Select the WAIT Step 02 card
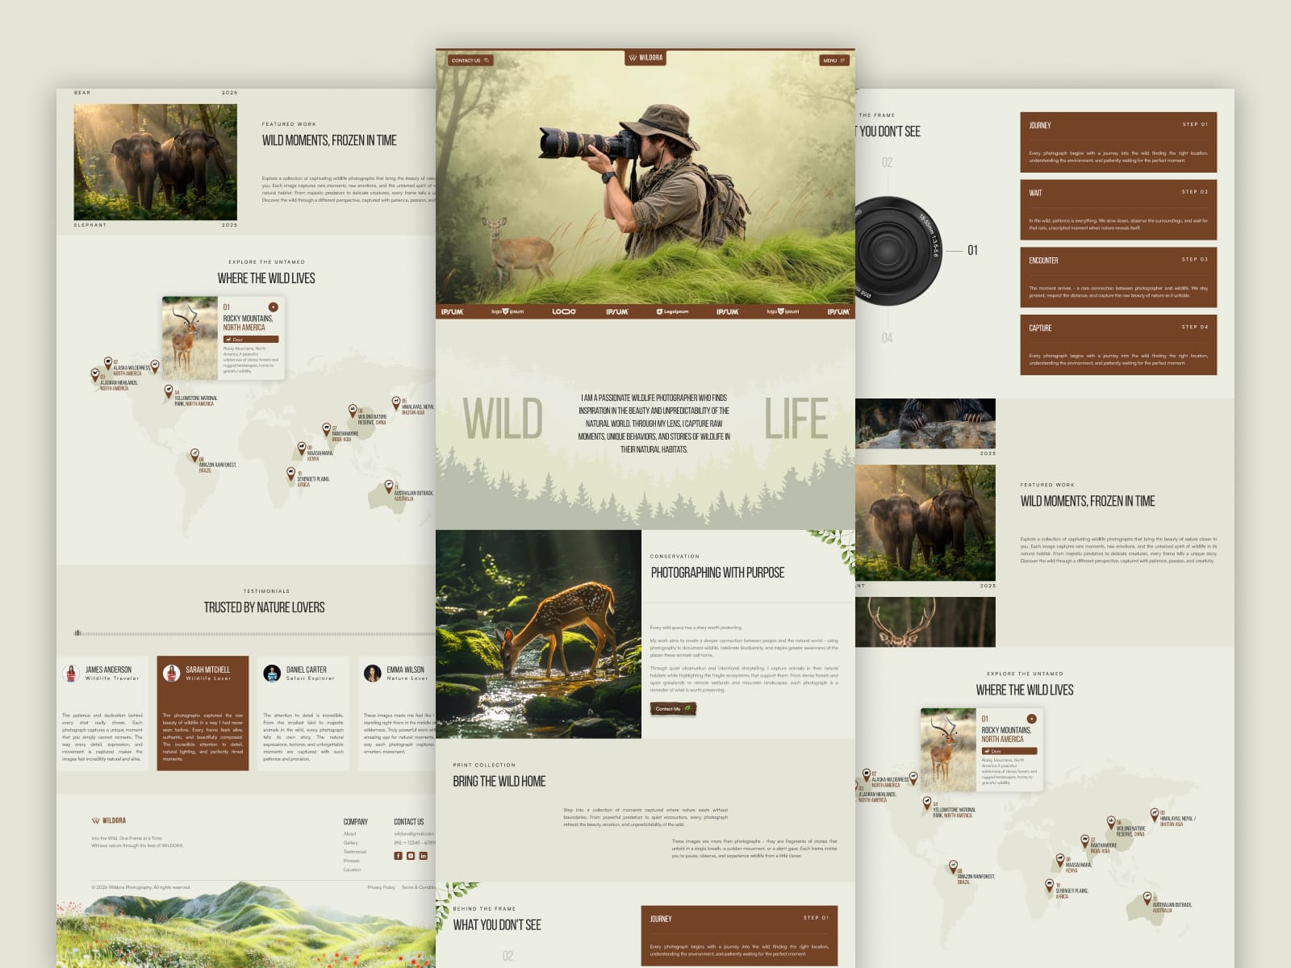 [1118, 210]
